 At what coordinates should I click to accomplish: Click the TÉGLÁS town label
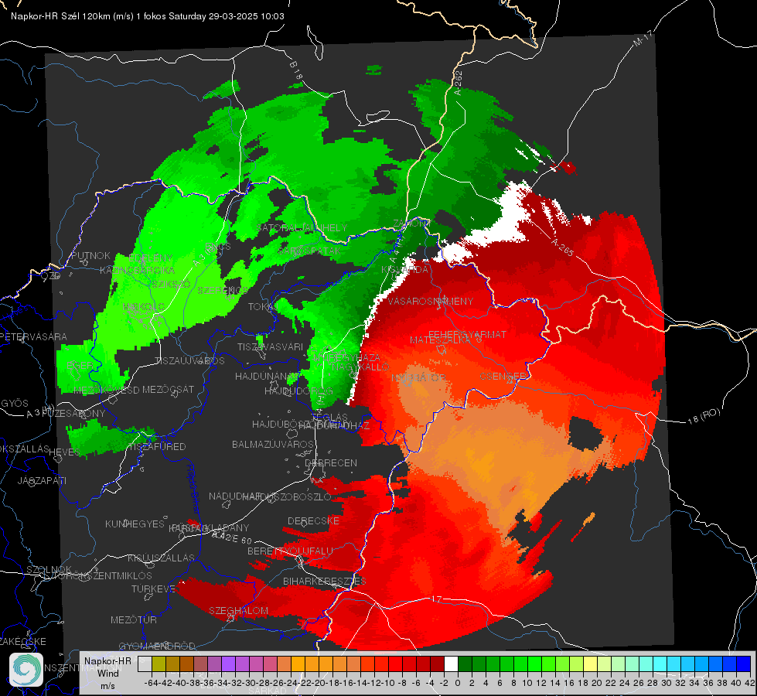329,417
